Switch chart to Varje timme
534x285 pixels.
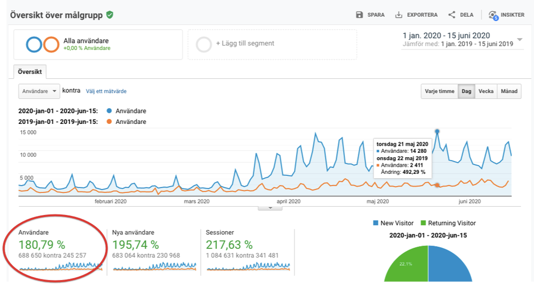pyautogui.click(x=439, y=91)
